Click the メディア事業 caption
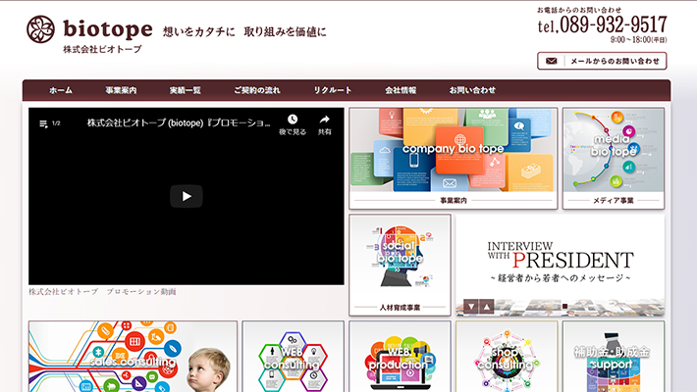697x392 pixels. 614,201
